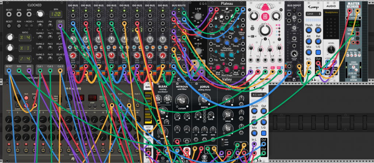The height and width of the screenshot is (163, 374).
Task: Click the BPM knob on CLOCKED
Action: tap(40, 14)
